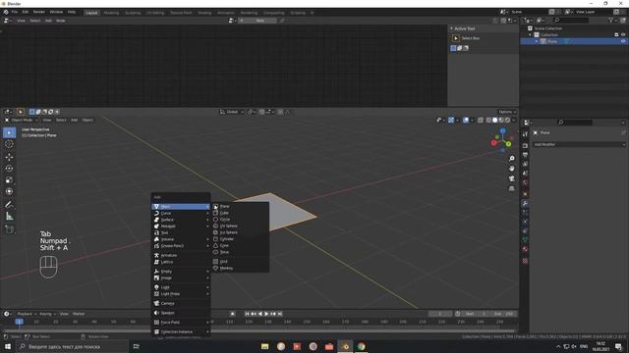
Task: Open the File menu
Action: pos(15,12)
